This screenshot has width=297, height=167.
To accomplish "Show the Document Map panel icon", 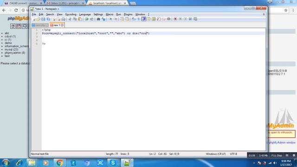I will pyautogui.click(x=154, y=19).
